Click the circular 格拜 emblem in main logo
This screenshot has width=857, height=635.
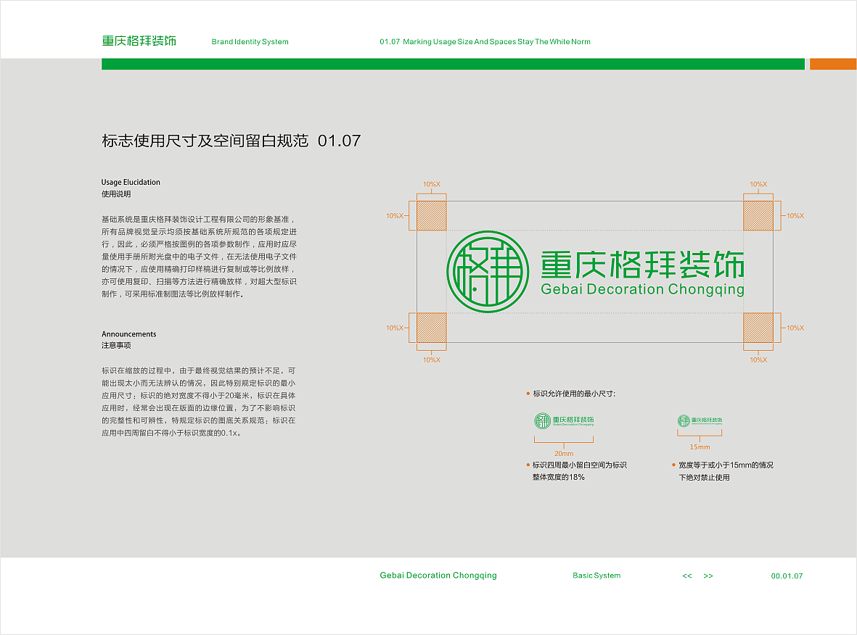[x=488, y=271]
